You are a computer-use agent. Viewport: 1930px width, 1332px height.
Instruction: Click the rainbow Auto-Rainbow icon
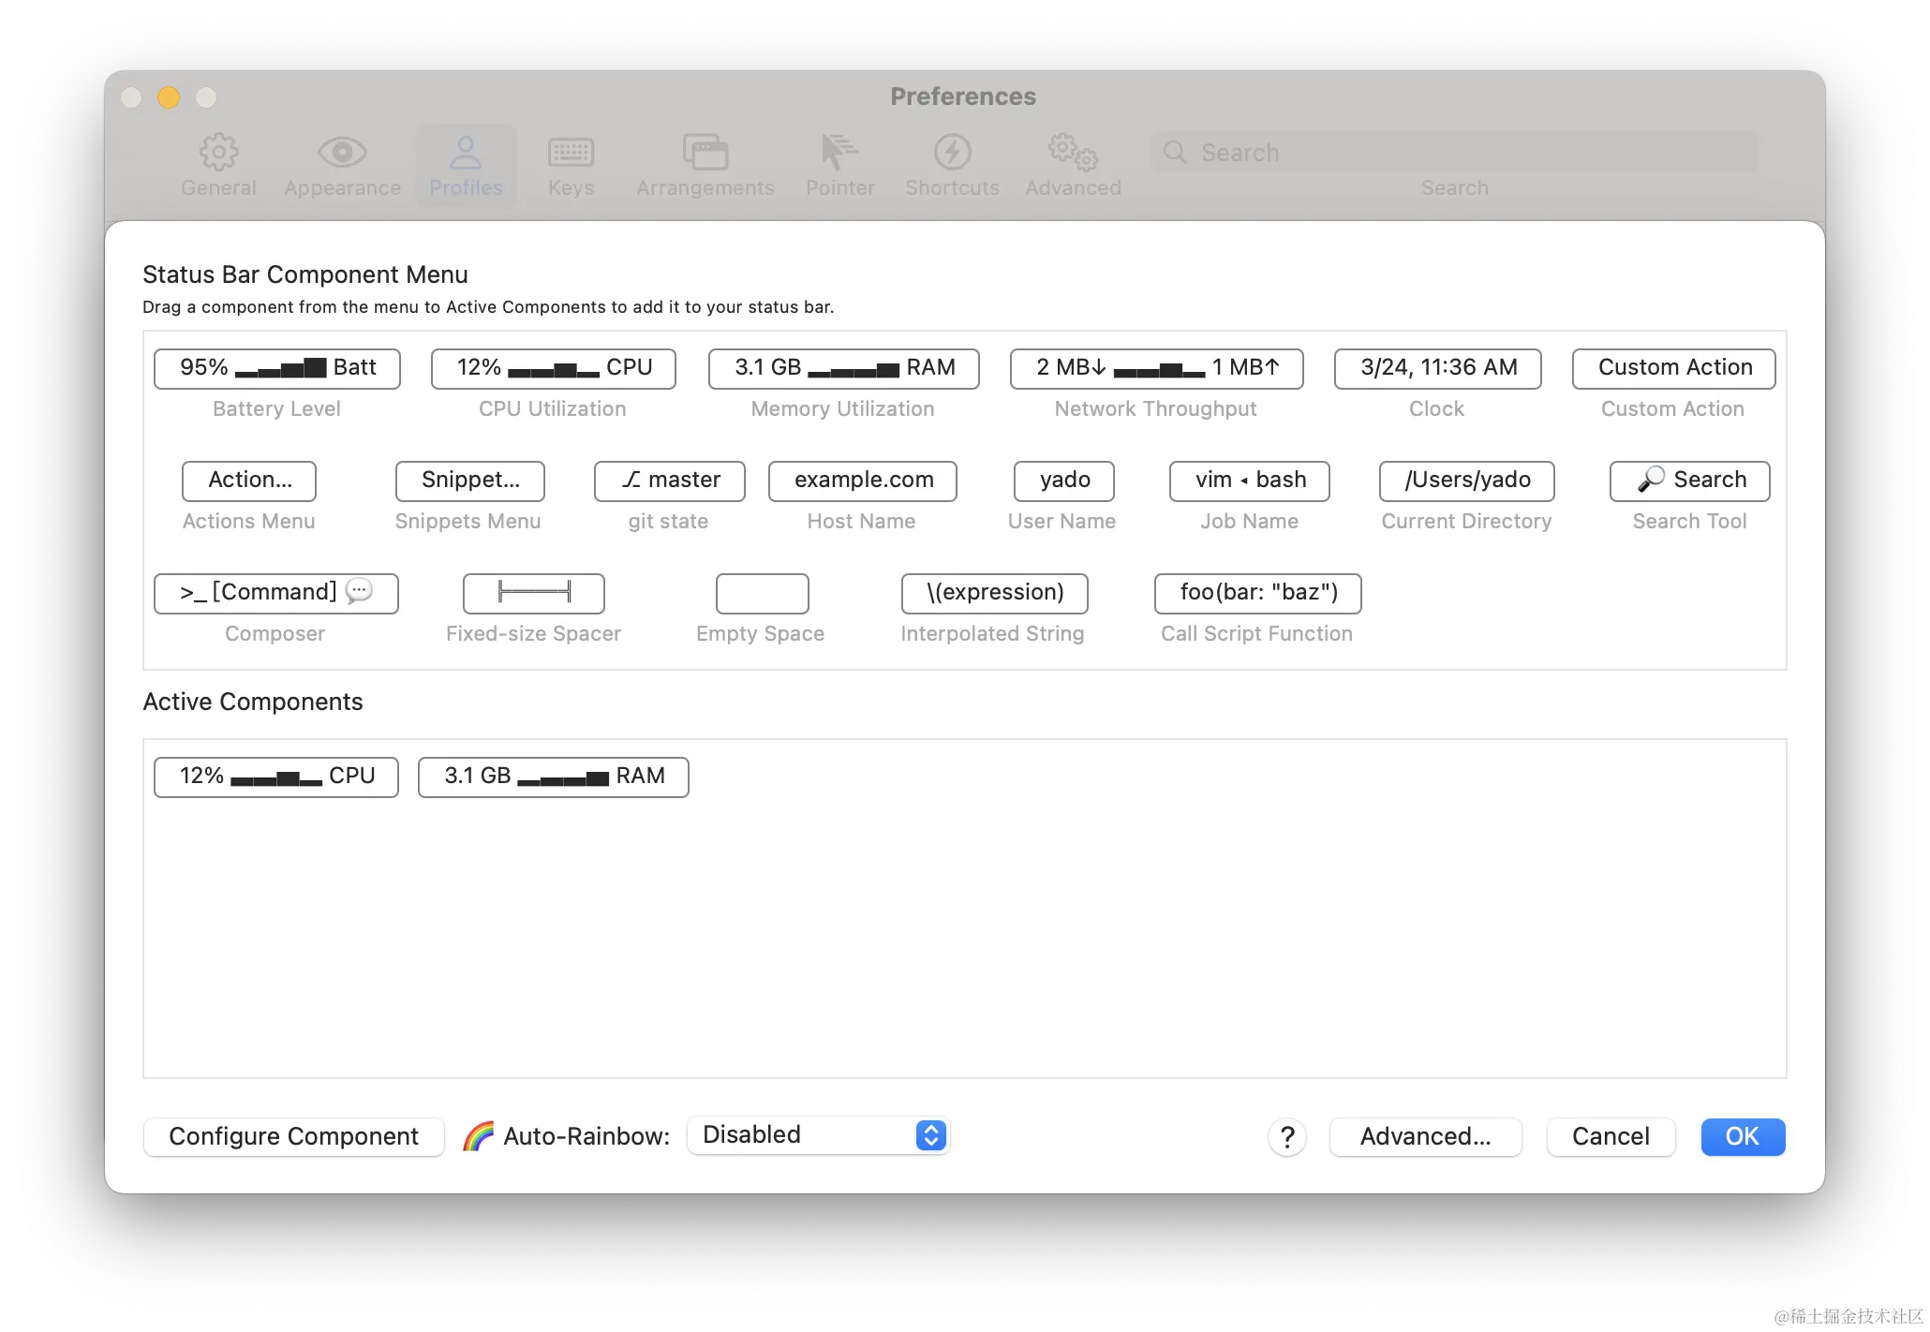point(478,1136)
